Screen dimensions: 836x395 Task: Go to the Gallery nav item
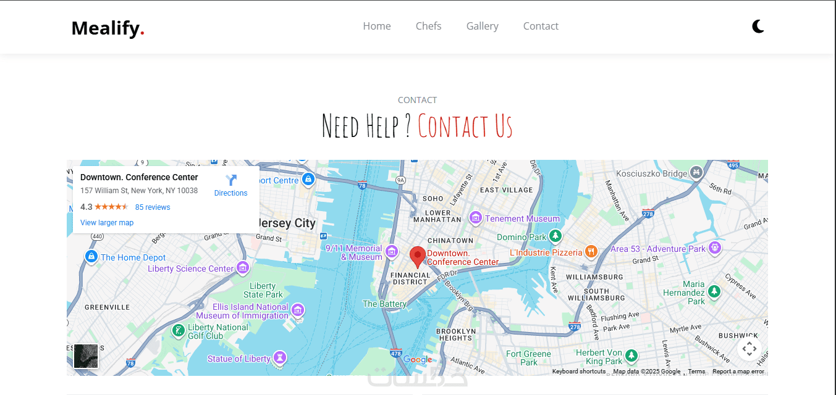click(x=483, y=26)
